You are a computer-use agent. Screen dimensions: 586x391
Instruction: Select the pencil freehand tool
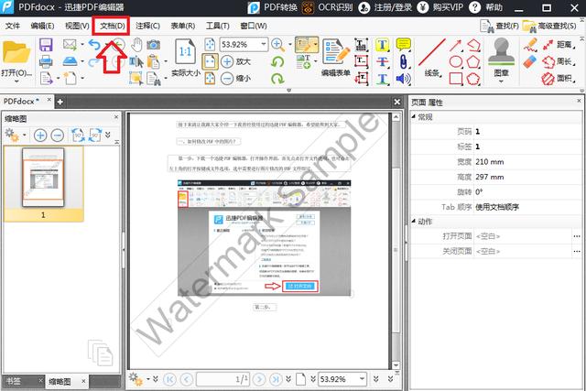pos(530,45)
